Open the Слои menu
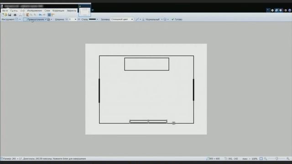Image resolution: width=292 pixels, height=164 pixels. [x=47, y=10]
